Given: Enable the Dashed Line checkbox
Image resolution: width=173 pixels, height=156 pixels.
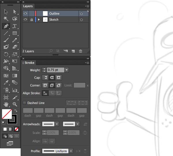Looking at the screenshot, I should 25,103.
